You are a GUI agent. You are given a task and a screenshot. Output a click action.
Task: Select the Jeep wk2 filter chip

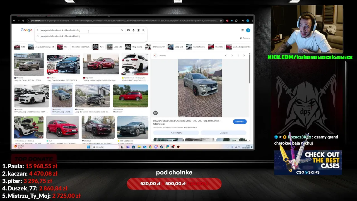click(x=176, y=47)
